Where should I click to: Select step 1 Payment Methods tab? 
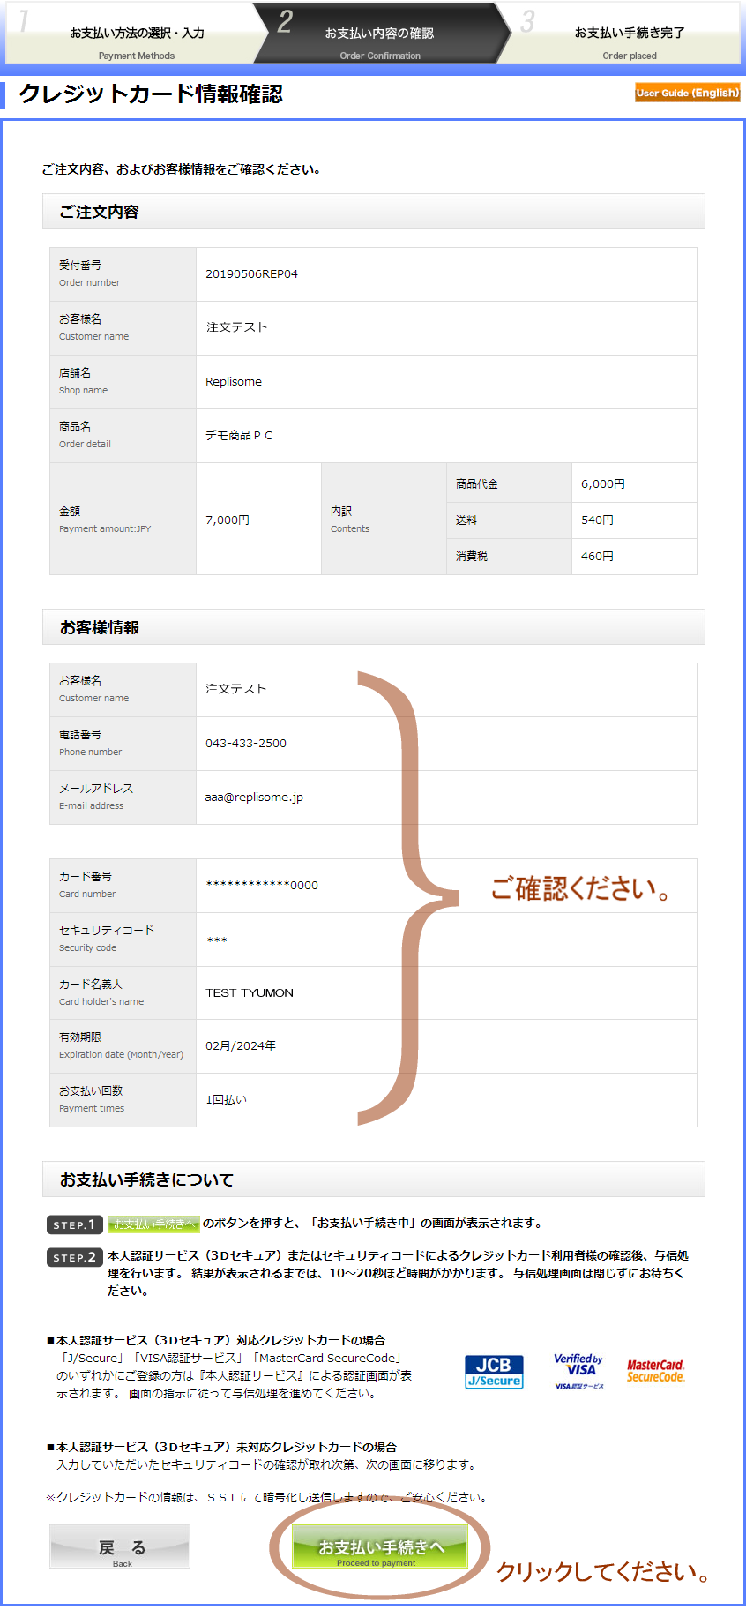click(137, 40)
